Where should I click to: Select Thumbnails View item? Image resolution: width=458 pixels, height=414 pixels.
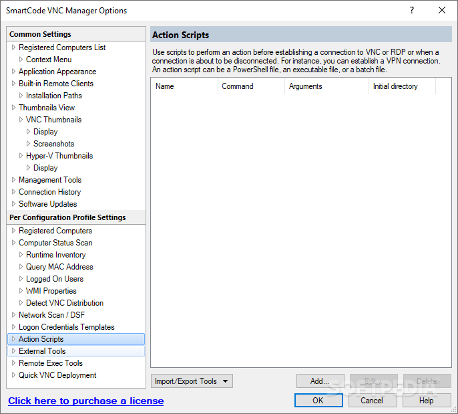tap(47, 108)
